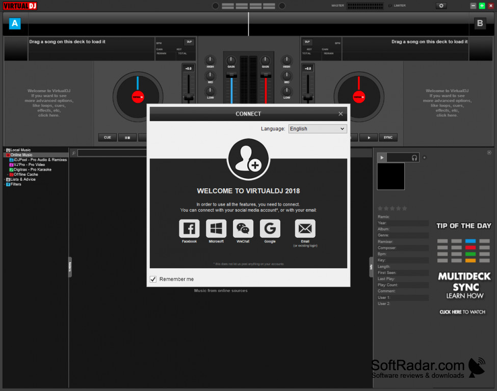
Task: Click the info panel cover art thumbnail
Action: (x=391, y=176)
